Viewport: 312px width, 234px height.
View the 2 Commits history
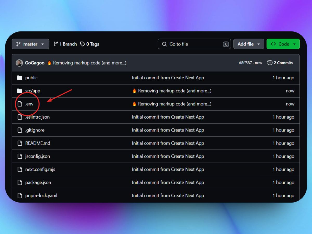[x=280, y=63]
